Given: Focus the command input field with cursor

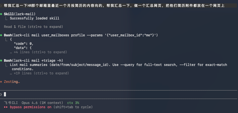Looking at the screenshot, I should coord(119,94).
